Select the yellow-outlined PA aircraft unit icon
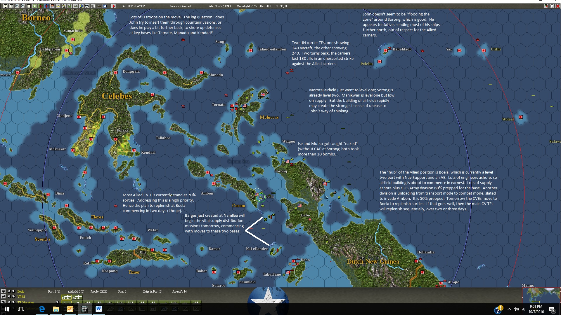This screenshot has width=561, height=315. (67, 297)
